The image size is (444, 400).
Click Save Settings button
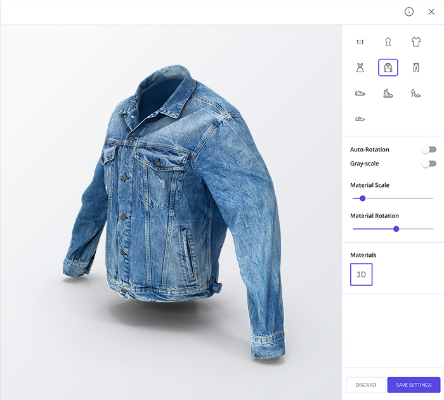click(x=414, y=385)
